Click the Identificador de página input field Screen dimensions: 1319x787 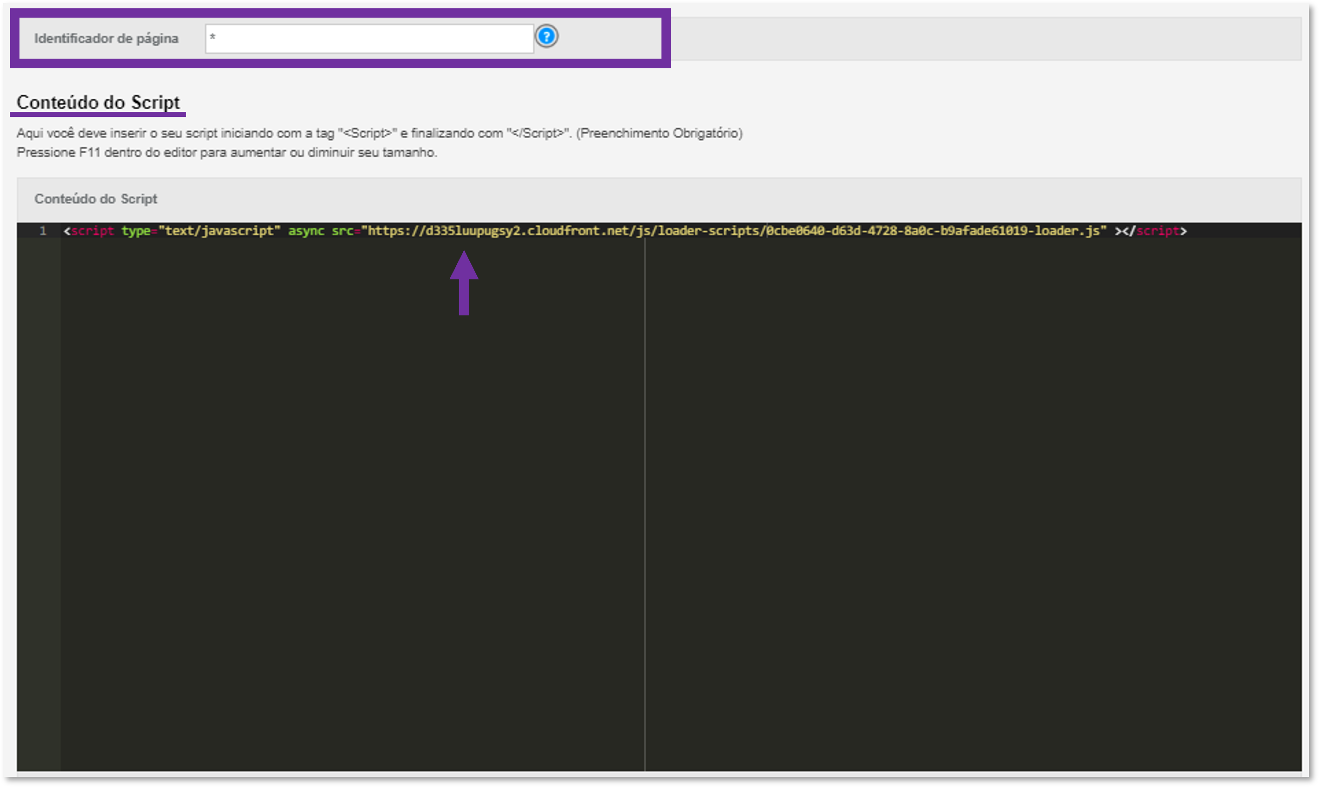[369, 38]
